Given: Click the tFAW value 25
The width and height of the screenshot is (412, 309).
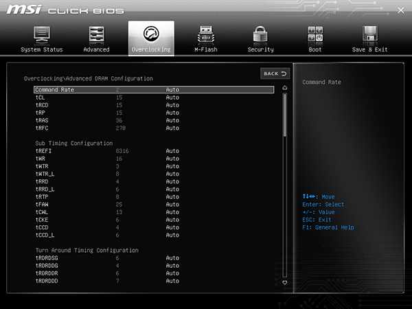Looking at the screenshot, I should point(119,205).
